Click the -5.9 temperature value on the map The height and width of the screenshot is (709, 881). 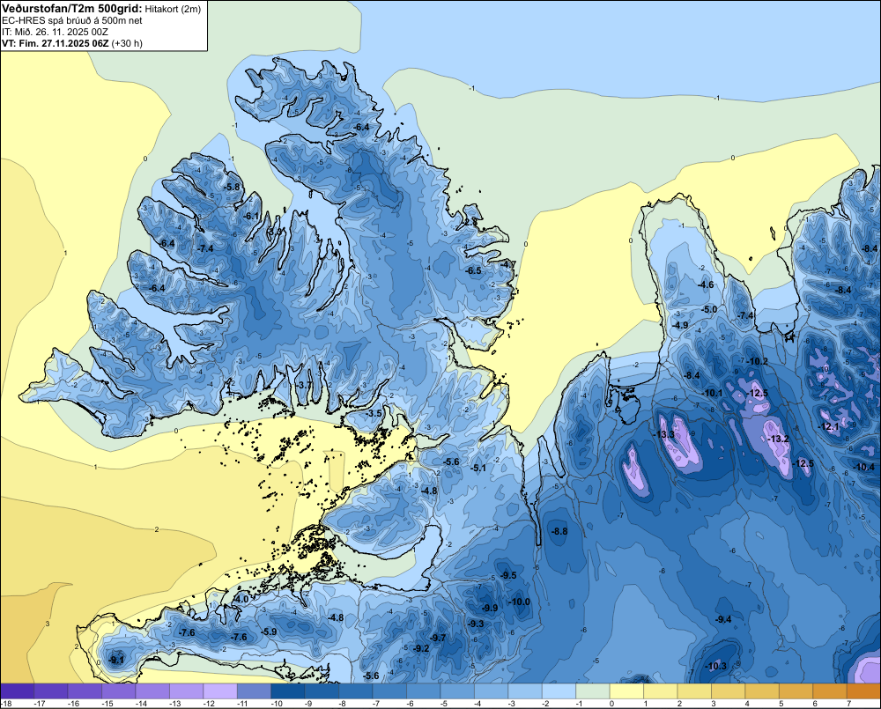tap(269, 631)
